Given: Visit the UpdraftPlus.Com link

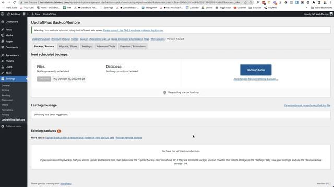Looking at the screenshot, I should (41, 39).
